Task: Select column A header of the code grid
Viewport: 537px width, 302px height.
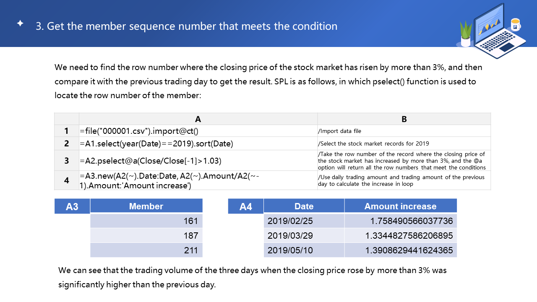Action: click(x=198, y=119)
